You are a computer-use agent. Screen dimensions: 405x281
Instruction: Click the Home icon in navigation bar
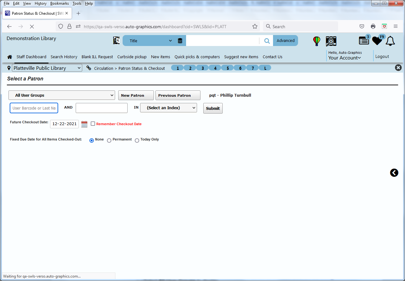10,57
